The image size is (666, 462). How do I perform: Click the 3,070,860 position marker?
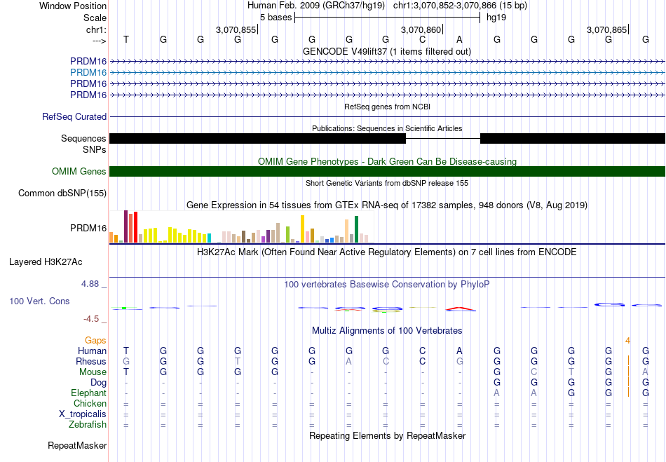pos(422,29)
